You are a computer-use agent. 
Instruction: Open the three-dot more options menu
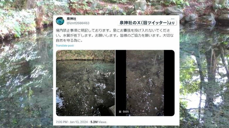tap(172, 19)
